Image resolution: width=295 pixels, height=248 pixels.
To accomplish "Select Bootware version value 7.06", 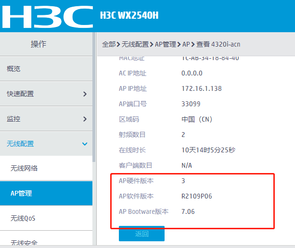I will click(x=188, y=211).
